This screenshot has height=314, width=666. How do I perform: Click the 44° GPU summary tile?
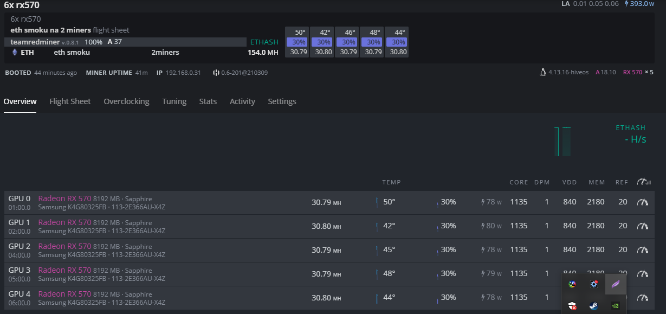pos(397,42)
